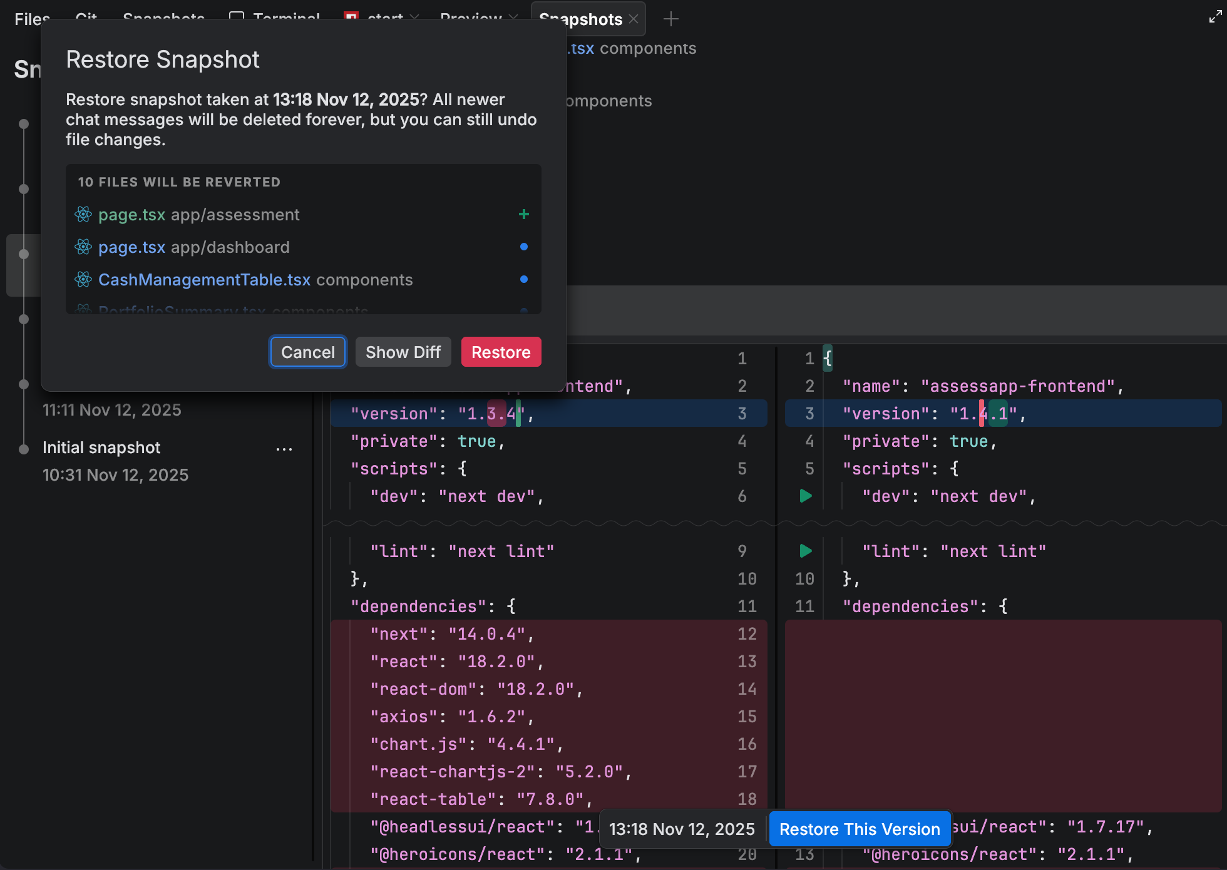
Task: Open CashManagementTable.tsx in reverted files list
Action: [x=205, y=280]
